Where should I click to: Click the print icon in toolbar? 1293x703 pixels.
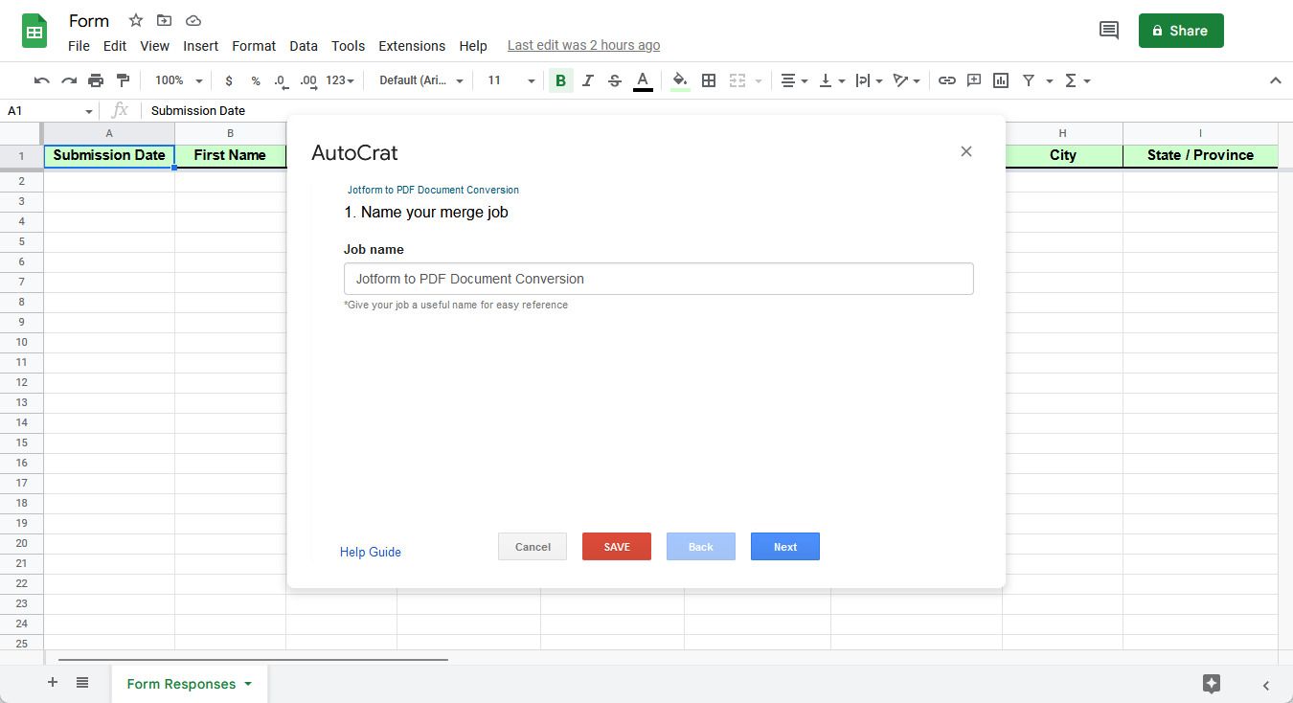coord(96,80)
